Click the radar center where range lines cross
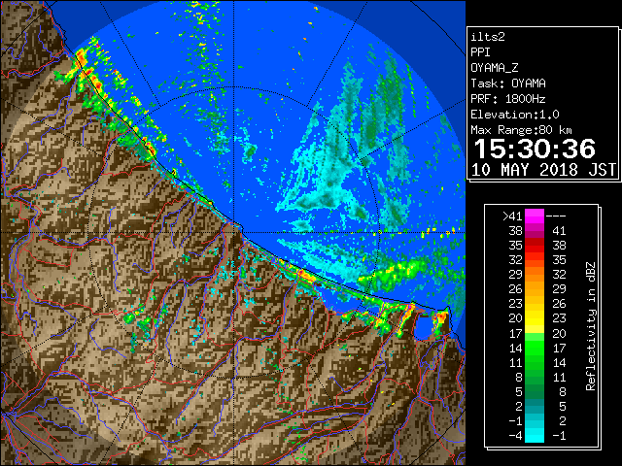The width and height of the screenshot is (622, 466). 234,232
